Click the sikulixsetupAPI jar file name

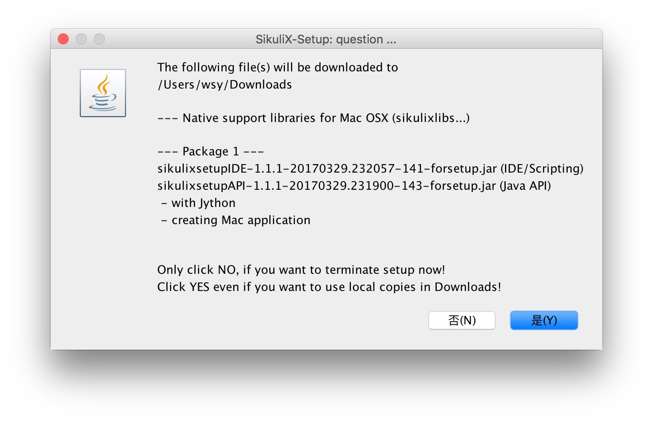point(326,186)
